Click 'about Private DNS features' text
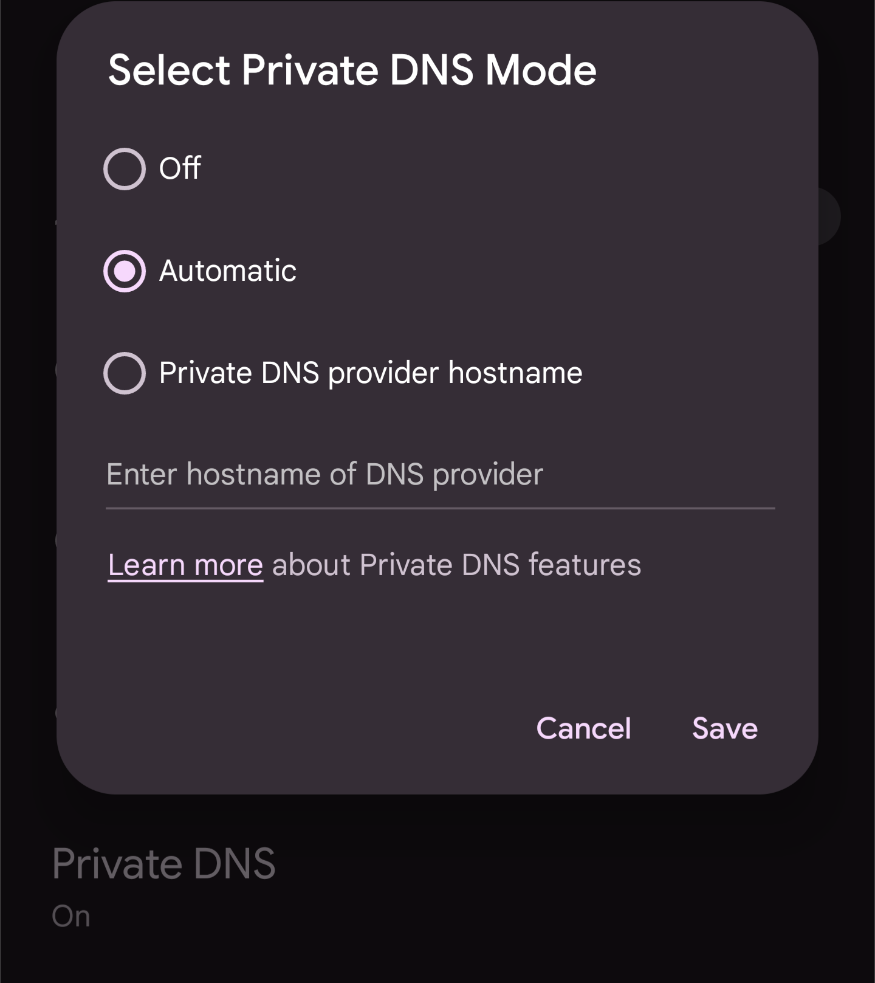This screenshot has width=875, height=983. pyautogui.click(x=456, y=565)
